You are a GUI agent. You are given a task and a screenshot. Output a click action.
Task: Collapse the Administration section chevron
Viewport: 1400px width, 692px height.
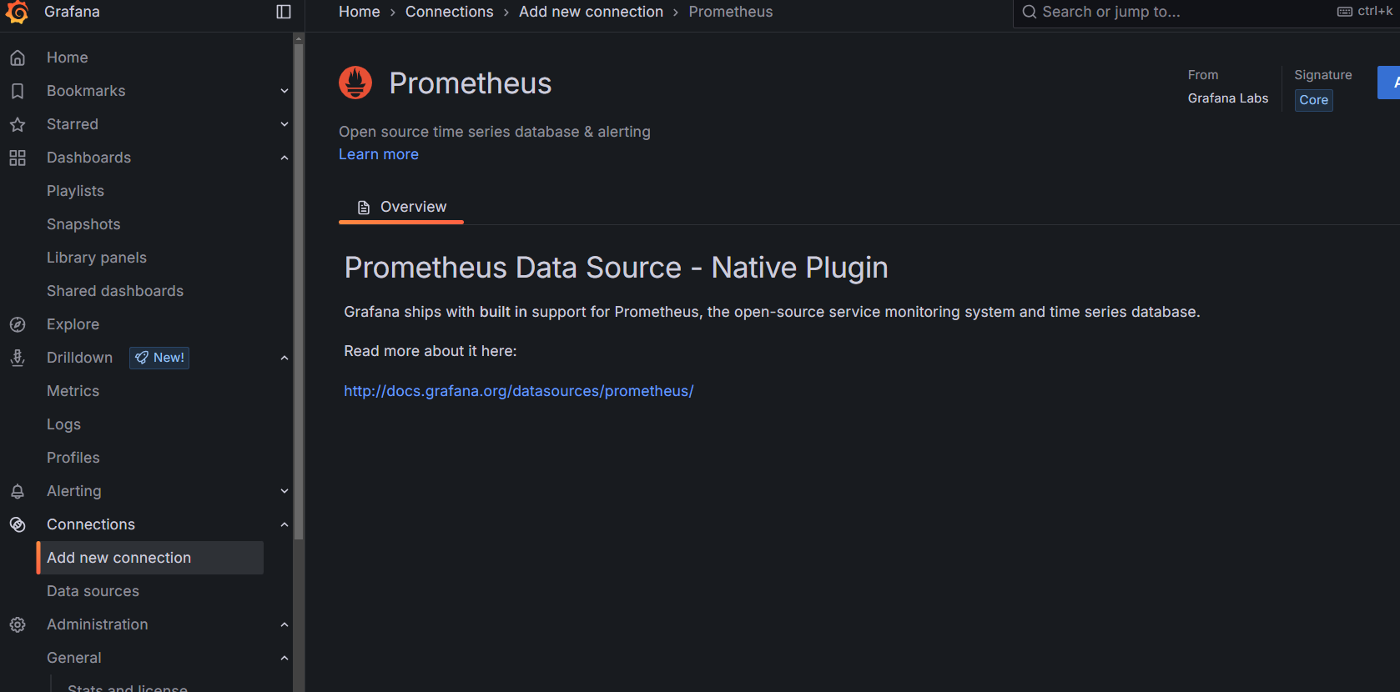[x=285, y=624]
